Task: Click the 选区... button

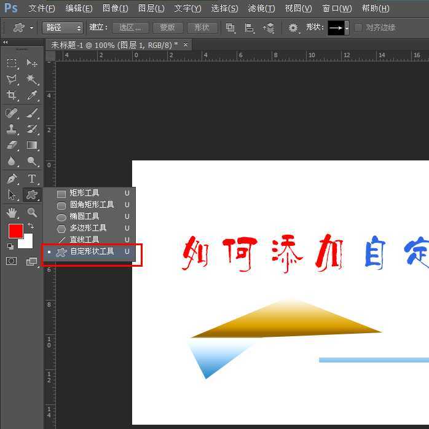Action: [x=130, y=28]
